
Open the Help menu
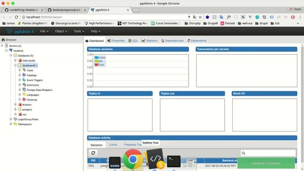(x=95, y=31)
